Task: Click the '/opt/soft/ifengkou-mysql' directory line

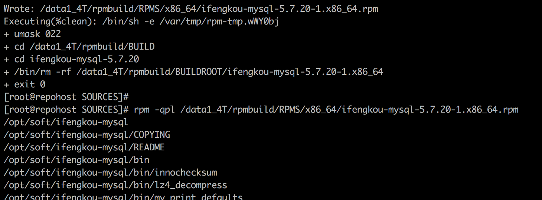Action: (x=66, y=122)
